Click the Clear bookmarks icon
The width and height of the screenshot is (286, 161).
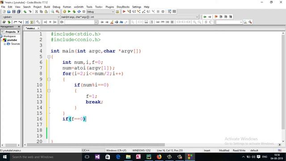coord(231,17)
